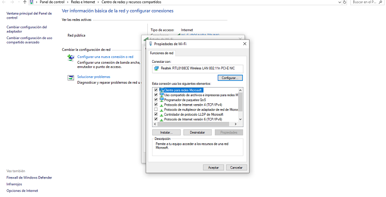Uncheck Cliente para redes Microsoft
386x197 pixels.
click(x=156, y=90)
